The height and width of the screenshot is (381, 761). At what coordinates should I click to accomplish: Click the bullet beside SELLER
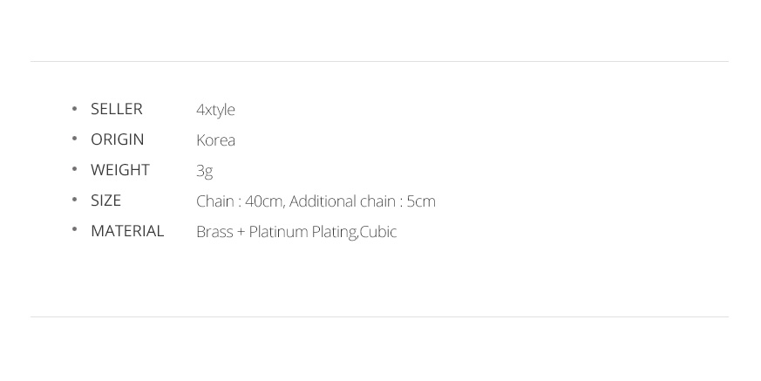point(74,108)
